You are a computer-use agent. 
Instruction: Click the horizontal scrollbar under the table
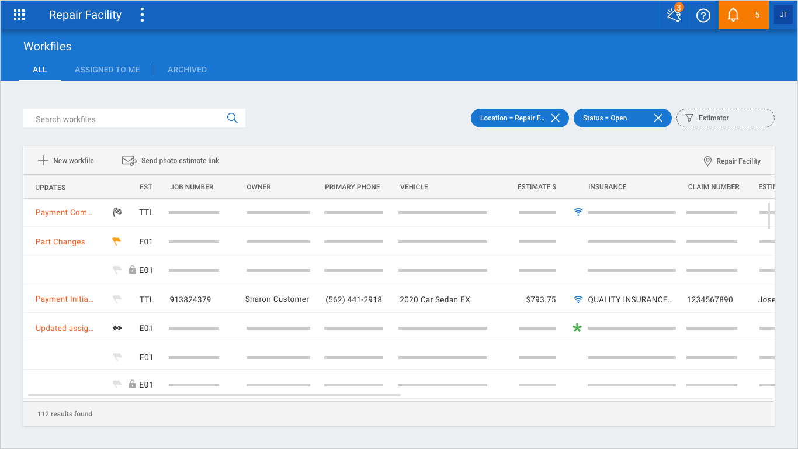[214, 396]
